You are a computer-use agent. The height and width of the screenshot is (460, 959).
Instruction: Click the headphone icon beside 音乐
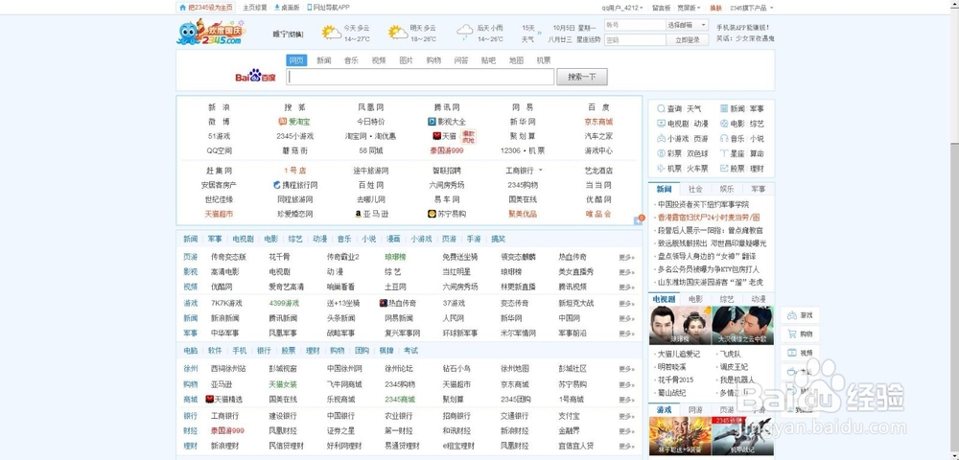(723, 138)
